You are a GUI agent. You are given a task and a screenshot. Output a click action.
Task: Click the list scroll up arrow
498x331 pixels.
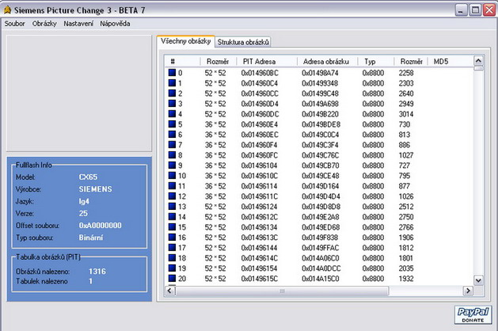tap(478, 61)
